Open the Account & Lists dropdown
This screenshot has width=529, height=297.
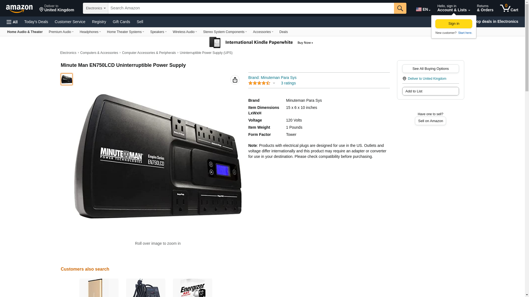tap(453, 8)
